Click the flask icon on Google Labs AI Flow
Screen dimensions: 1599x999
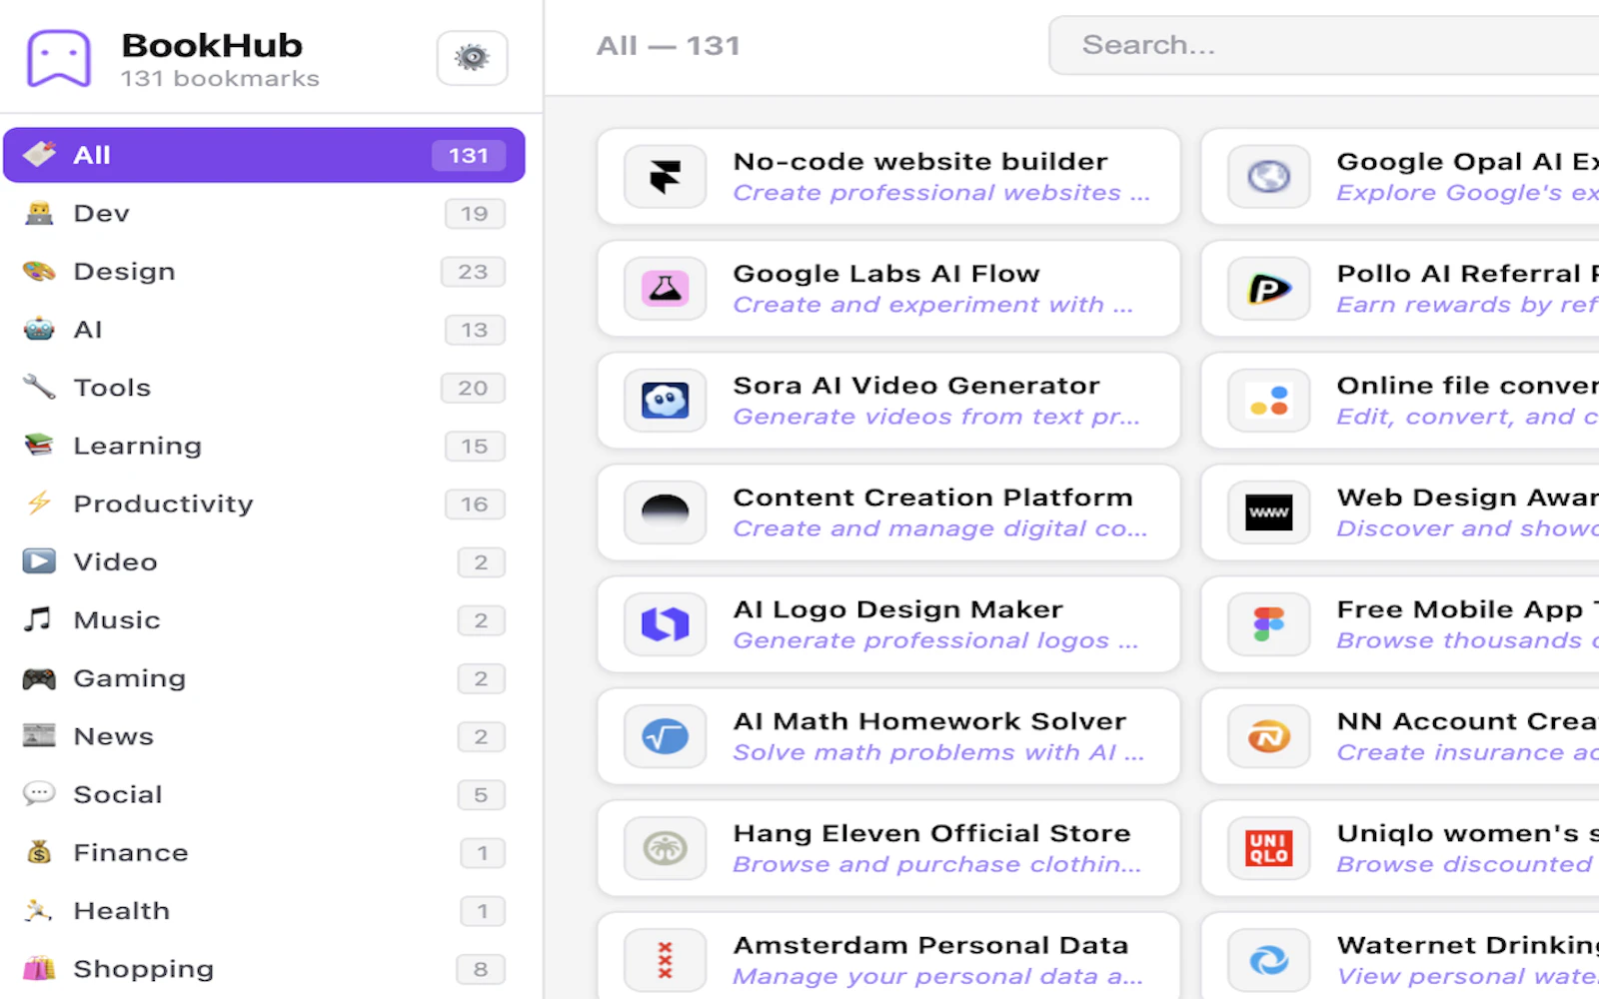pyautogui.click(x=665, y=289)
